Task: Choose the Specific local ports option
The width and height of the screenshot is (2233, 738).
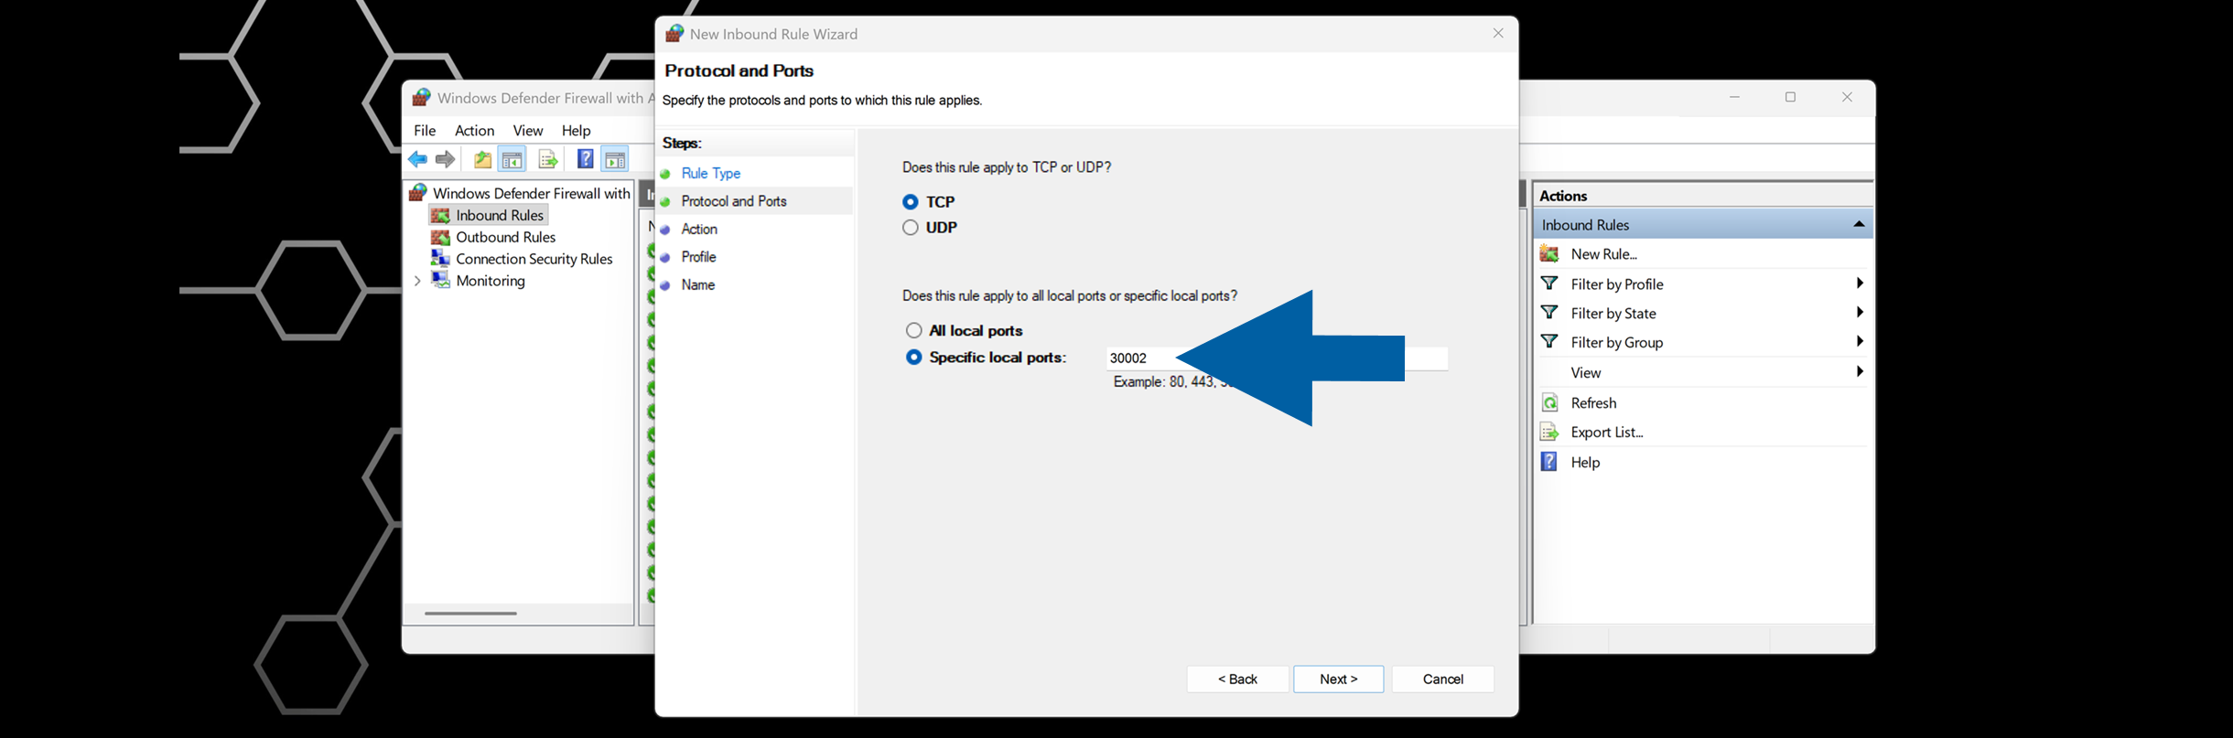Action: point(913,357)
